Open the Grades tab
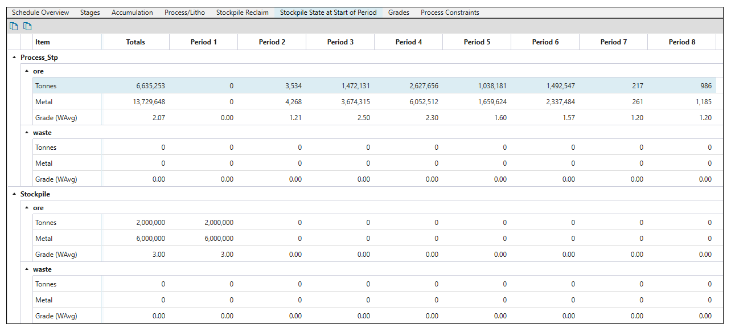The image size is (731, 336). click(x=399, y=13)
